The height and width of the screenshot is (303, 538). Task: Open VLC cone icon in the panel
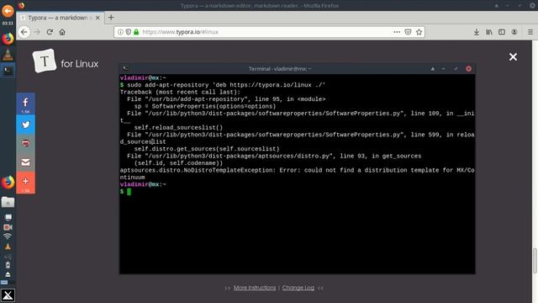(x=8, y=55)
